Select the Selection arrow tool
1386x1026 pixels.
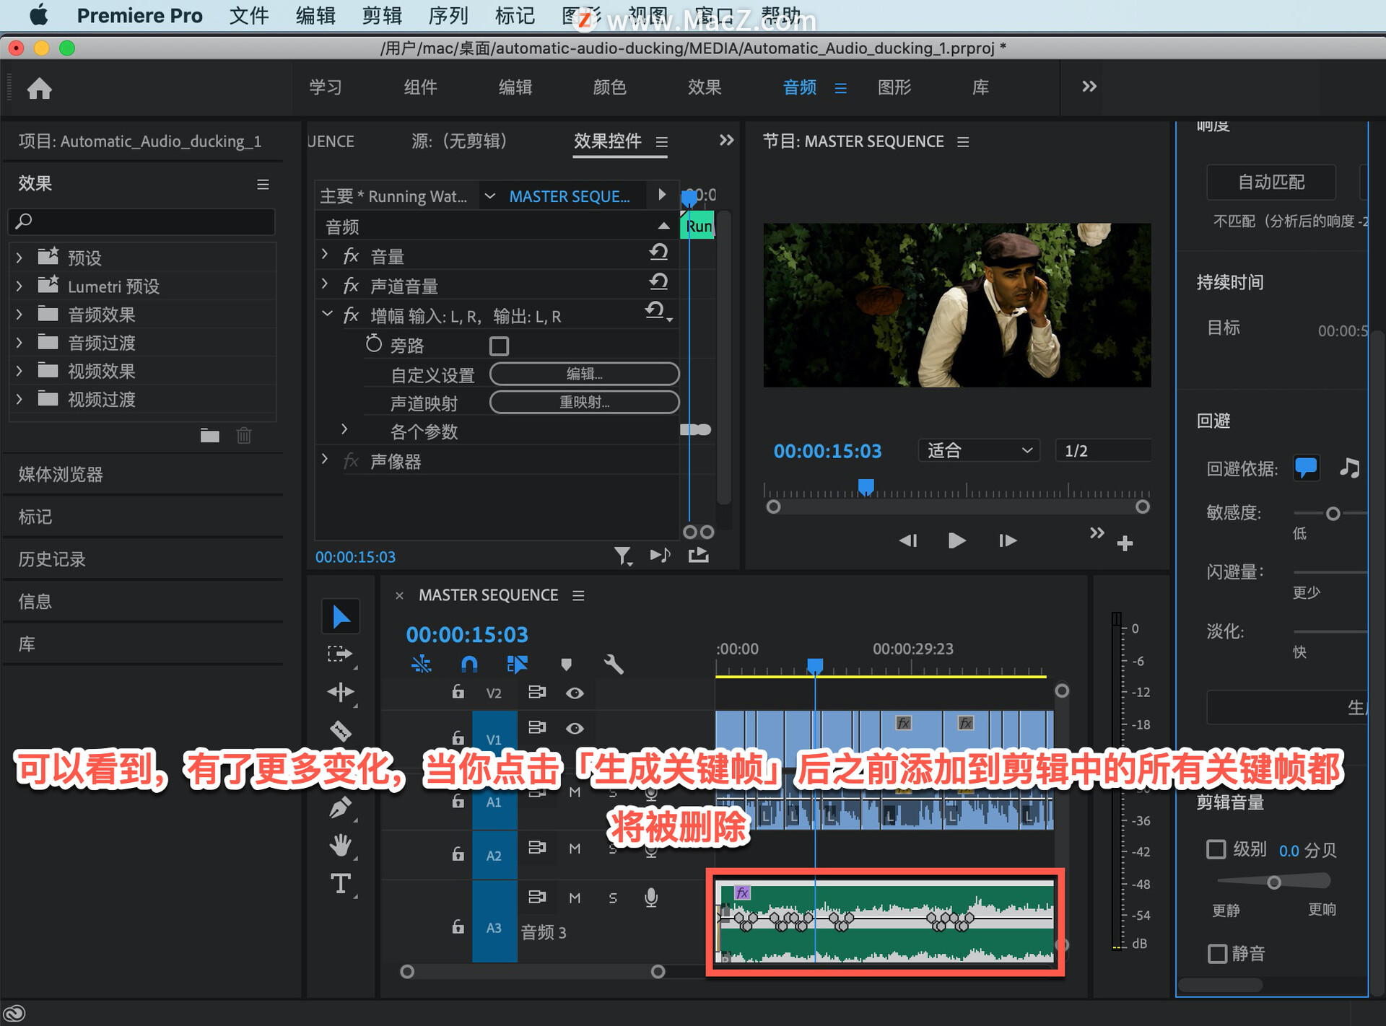[341, 616]
